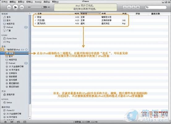Toggle shuffle in bottom bar
The height and width of the screenshot is (124, 171).
pos(12,122)
